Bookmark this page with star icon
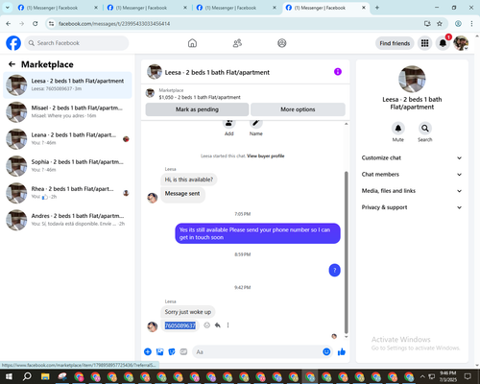This screenshot has width=480, height=384. tap(440, 23)
